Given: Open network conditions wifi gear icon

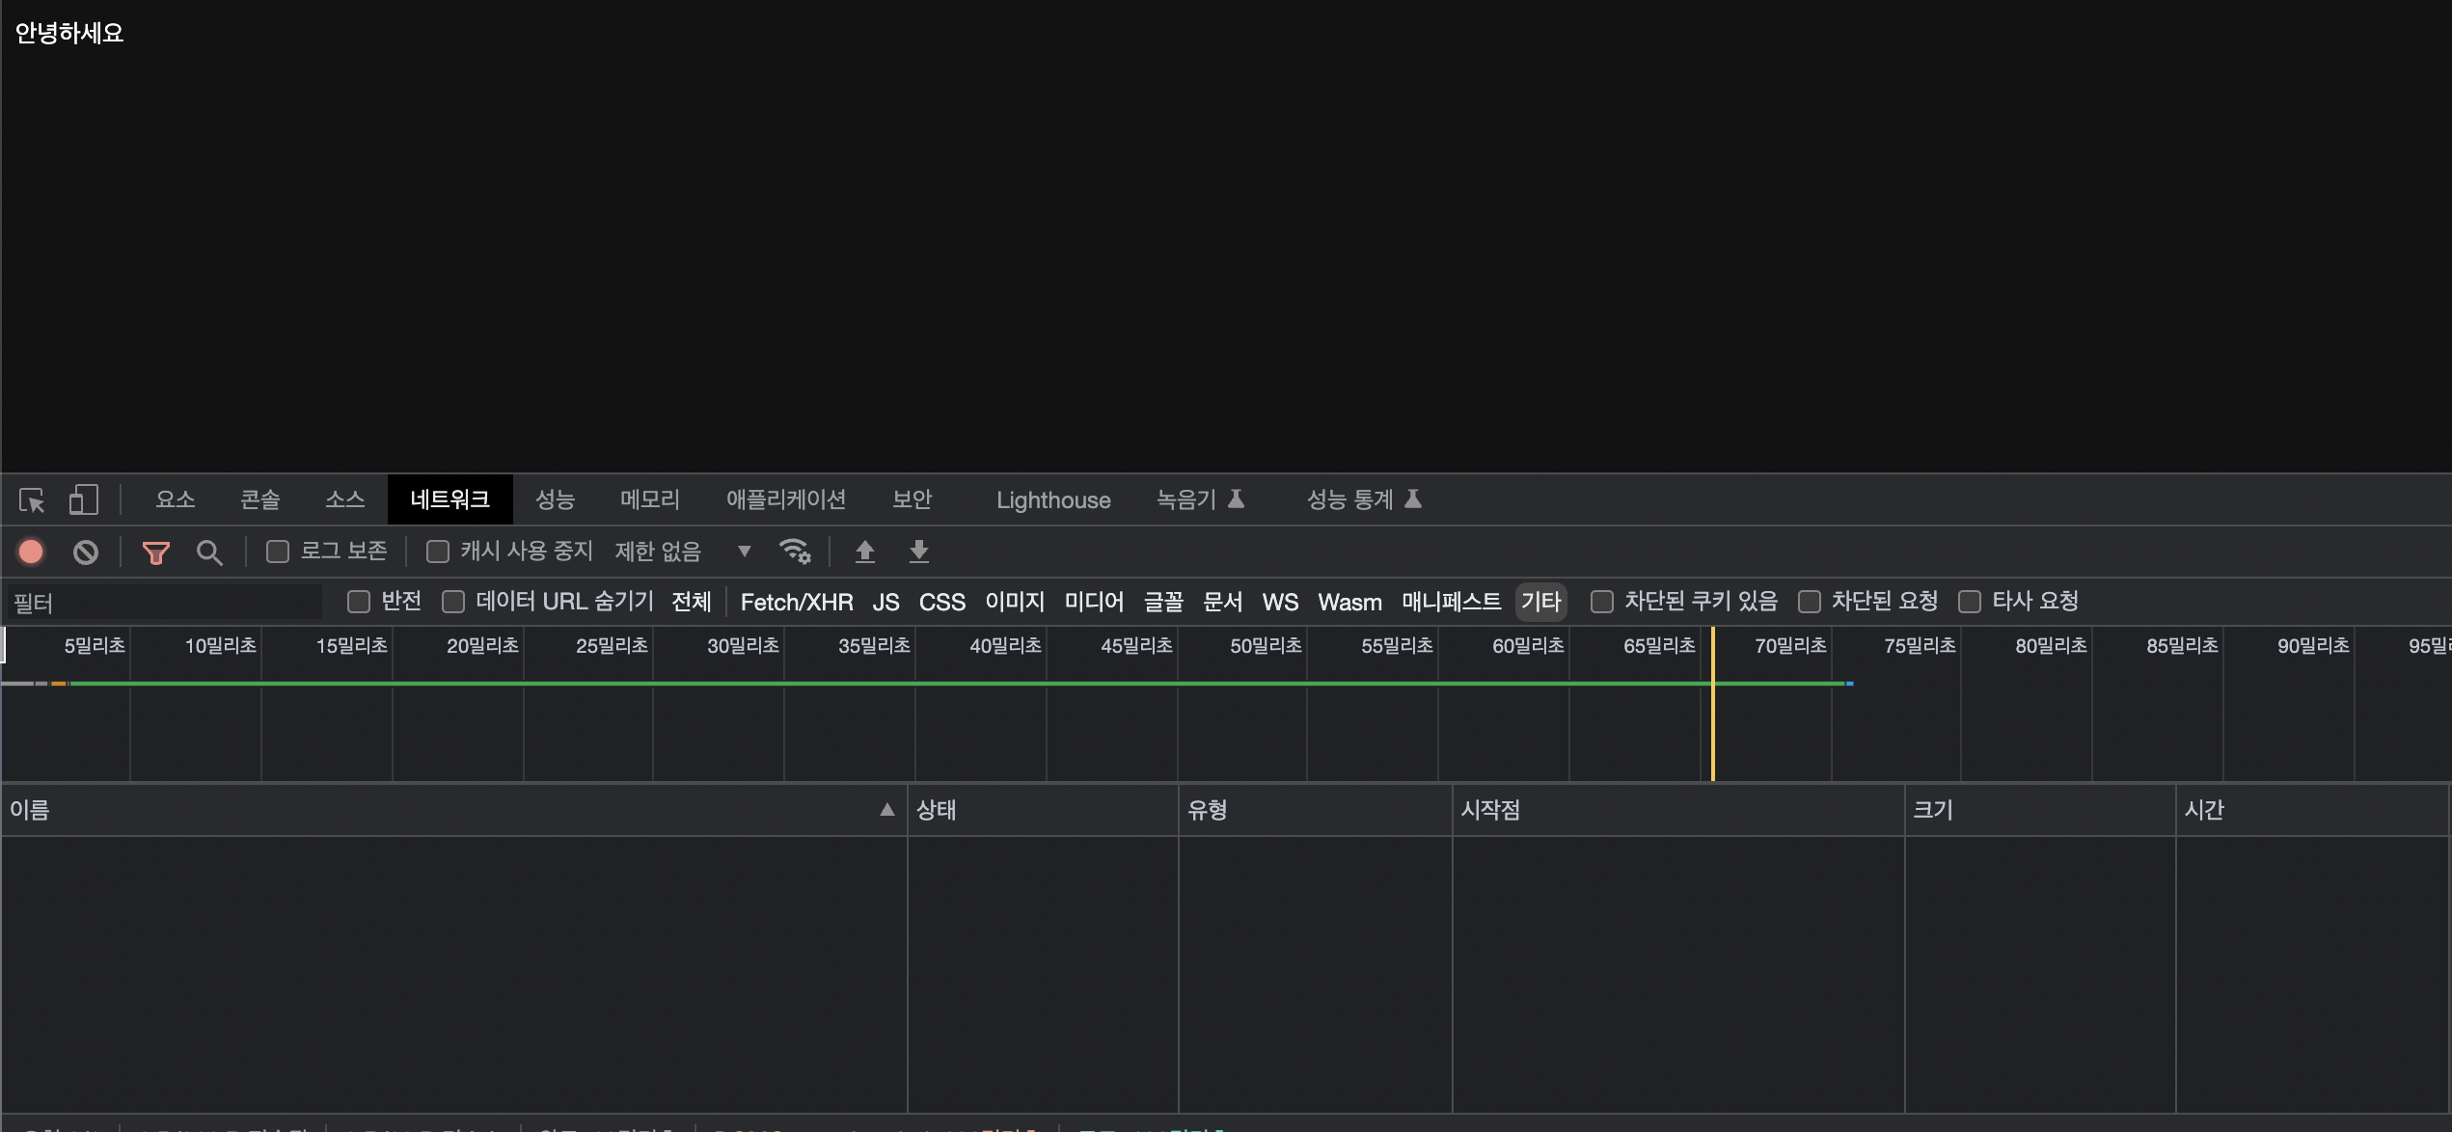Looking at the screenshot, I should [795, 552].
